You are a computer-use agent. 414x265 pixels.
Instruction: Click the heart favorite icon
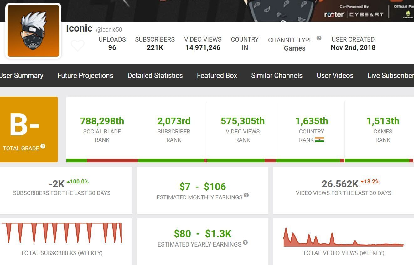77,46
